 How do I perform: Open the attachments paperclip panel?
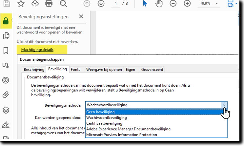[x=6, y=95]
